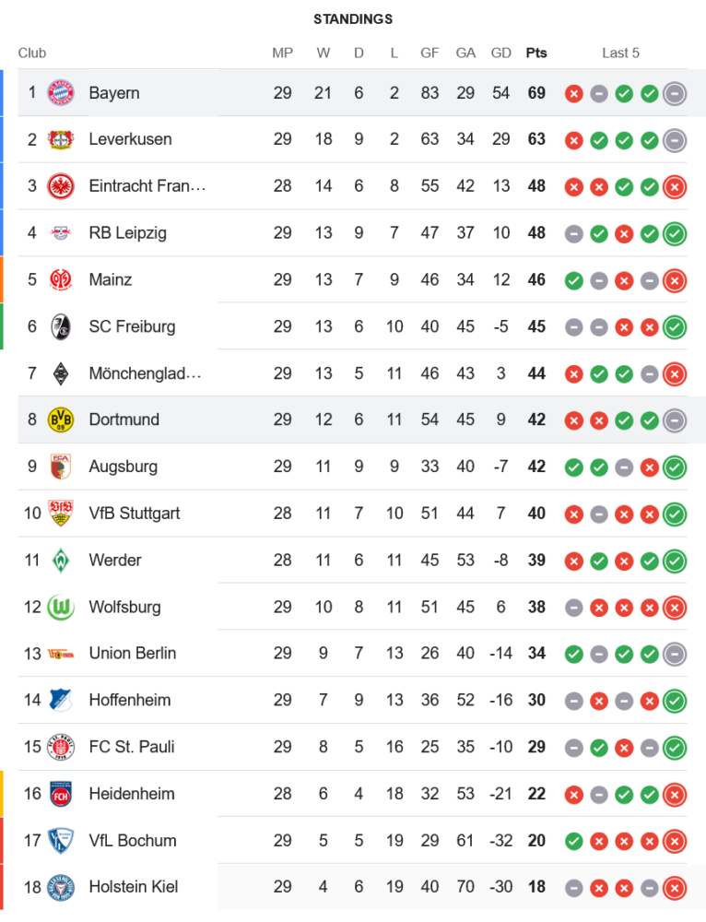The height and width of the screenshot is (922, 706).
Task: Click the Werder club crest
Action: [61, 560]
